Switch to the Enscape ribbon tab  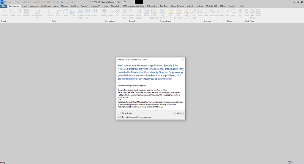[x=96, y=6]
